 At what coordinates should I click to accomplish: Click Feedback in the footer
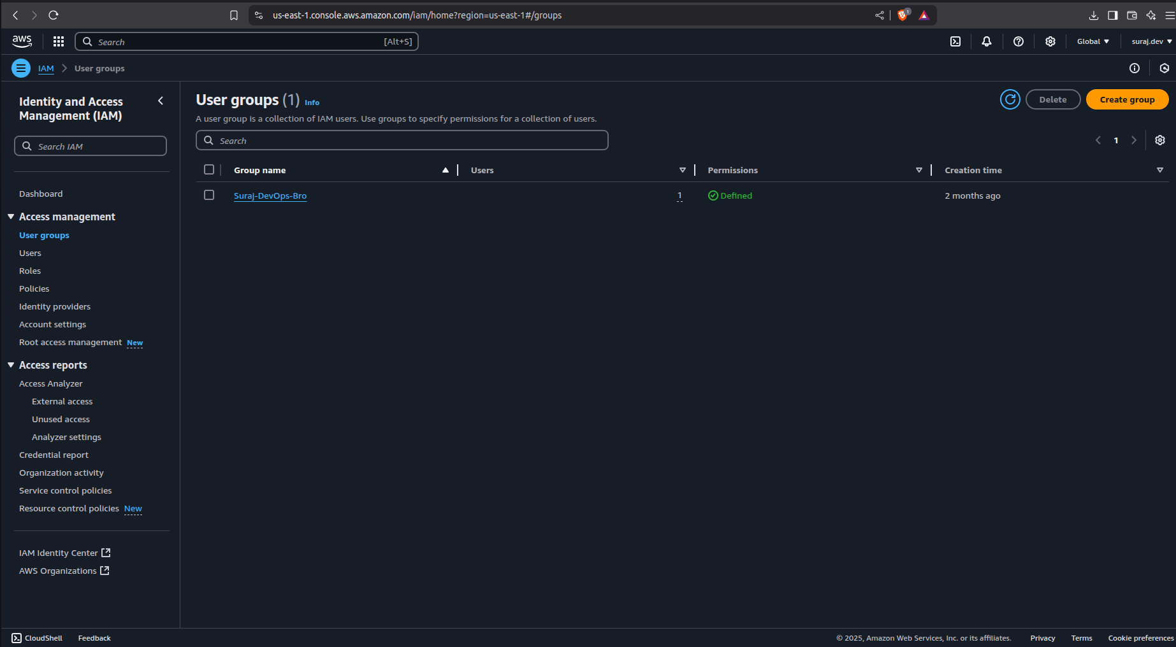click(94, 638)
